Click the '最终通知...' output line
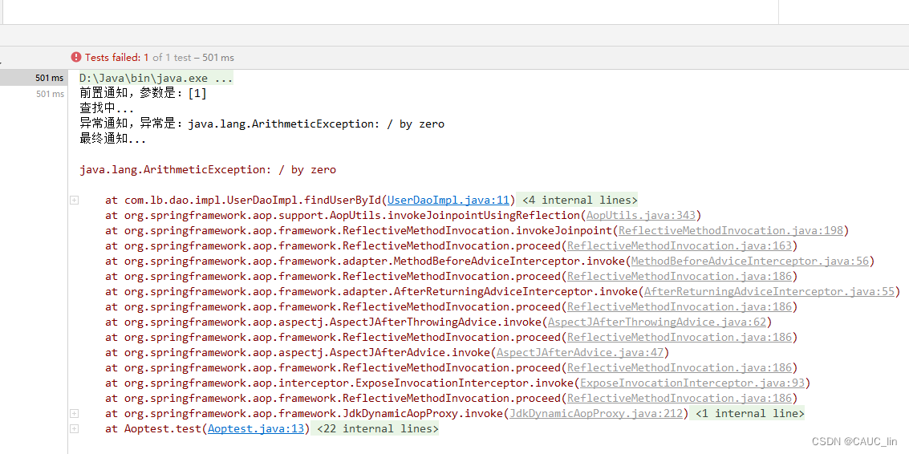This screenshot has width=909, height=454. pyautogui.click(x=113, y=139)
